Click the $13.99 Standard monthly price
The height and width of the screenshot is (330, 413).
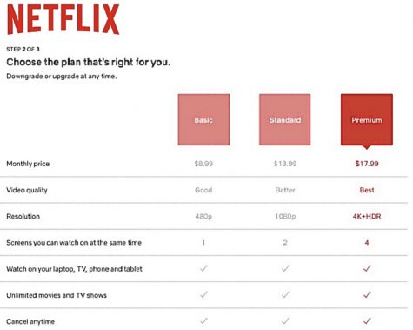click(285, 164)
